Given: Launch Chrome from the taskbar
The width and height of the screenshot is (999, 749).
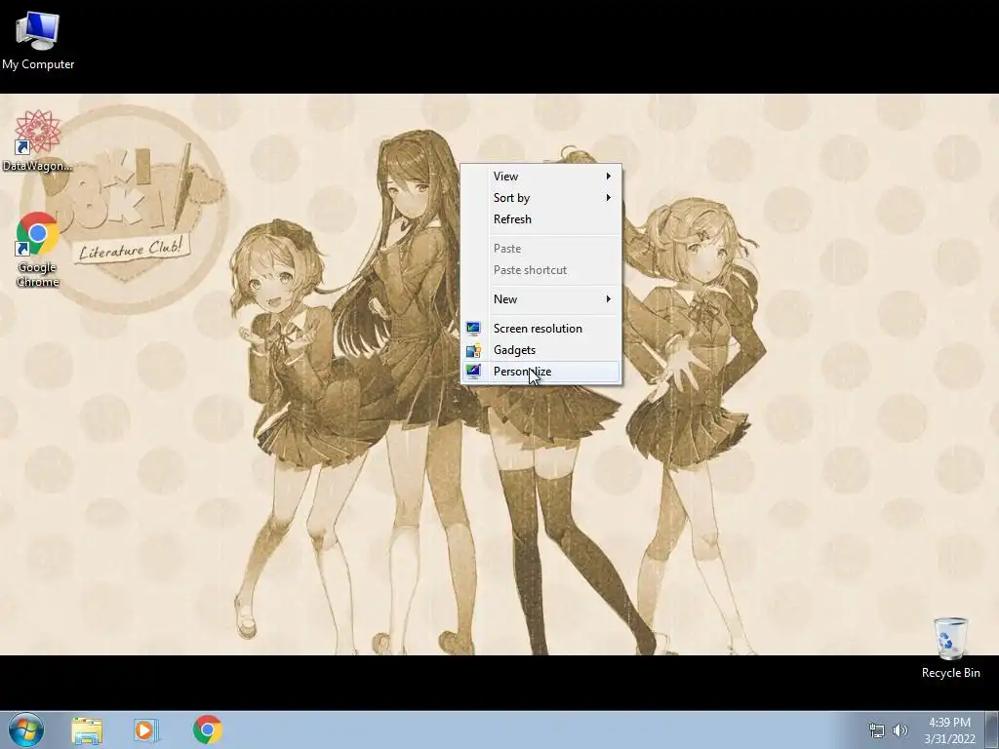Looking at the screenshot, I should click(207, 729).
